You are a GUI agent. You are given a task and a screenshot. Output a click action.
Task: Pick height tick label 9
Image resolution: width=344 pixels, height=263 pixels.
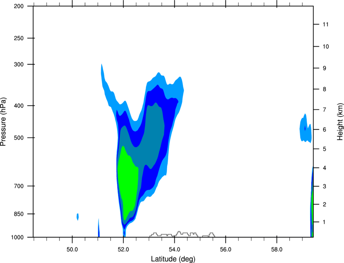pos(325,68)
